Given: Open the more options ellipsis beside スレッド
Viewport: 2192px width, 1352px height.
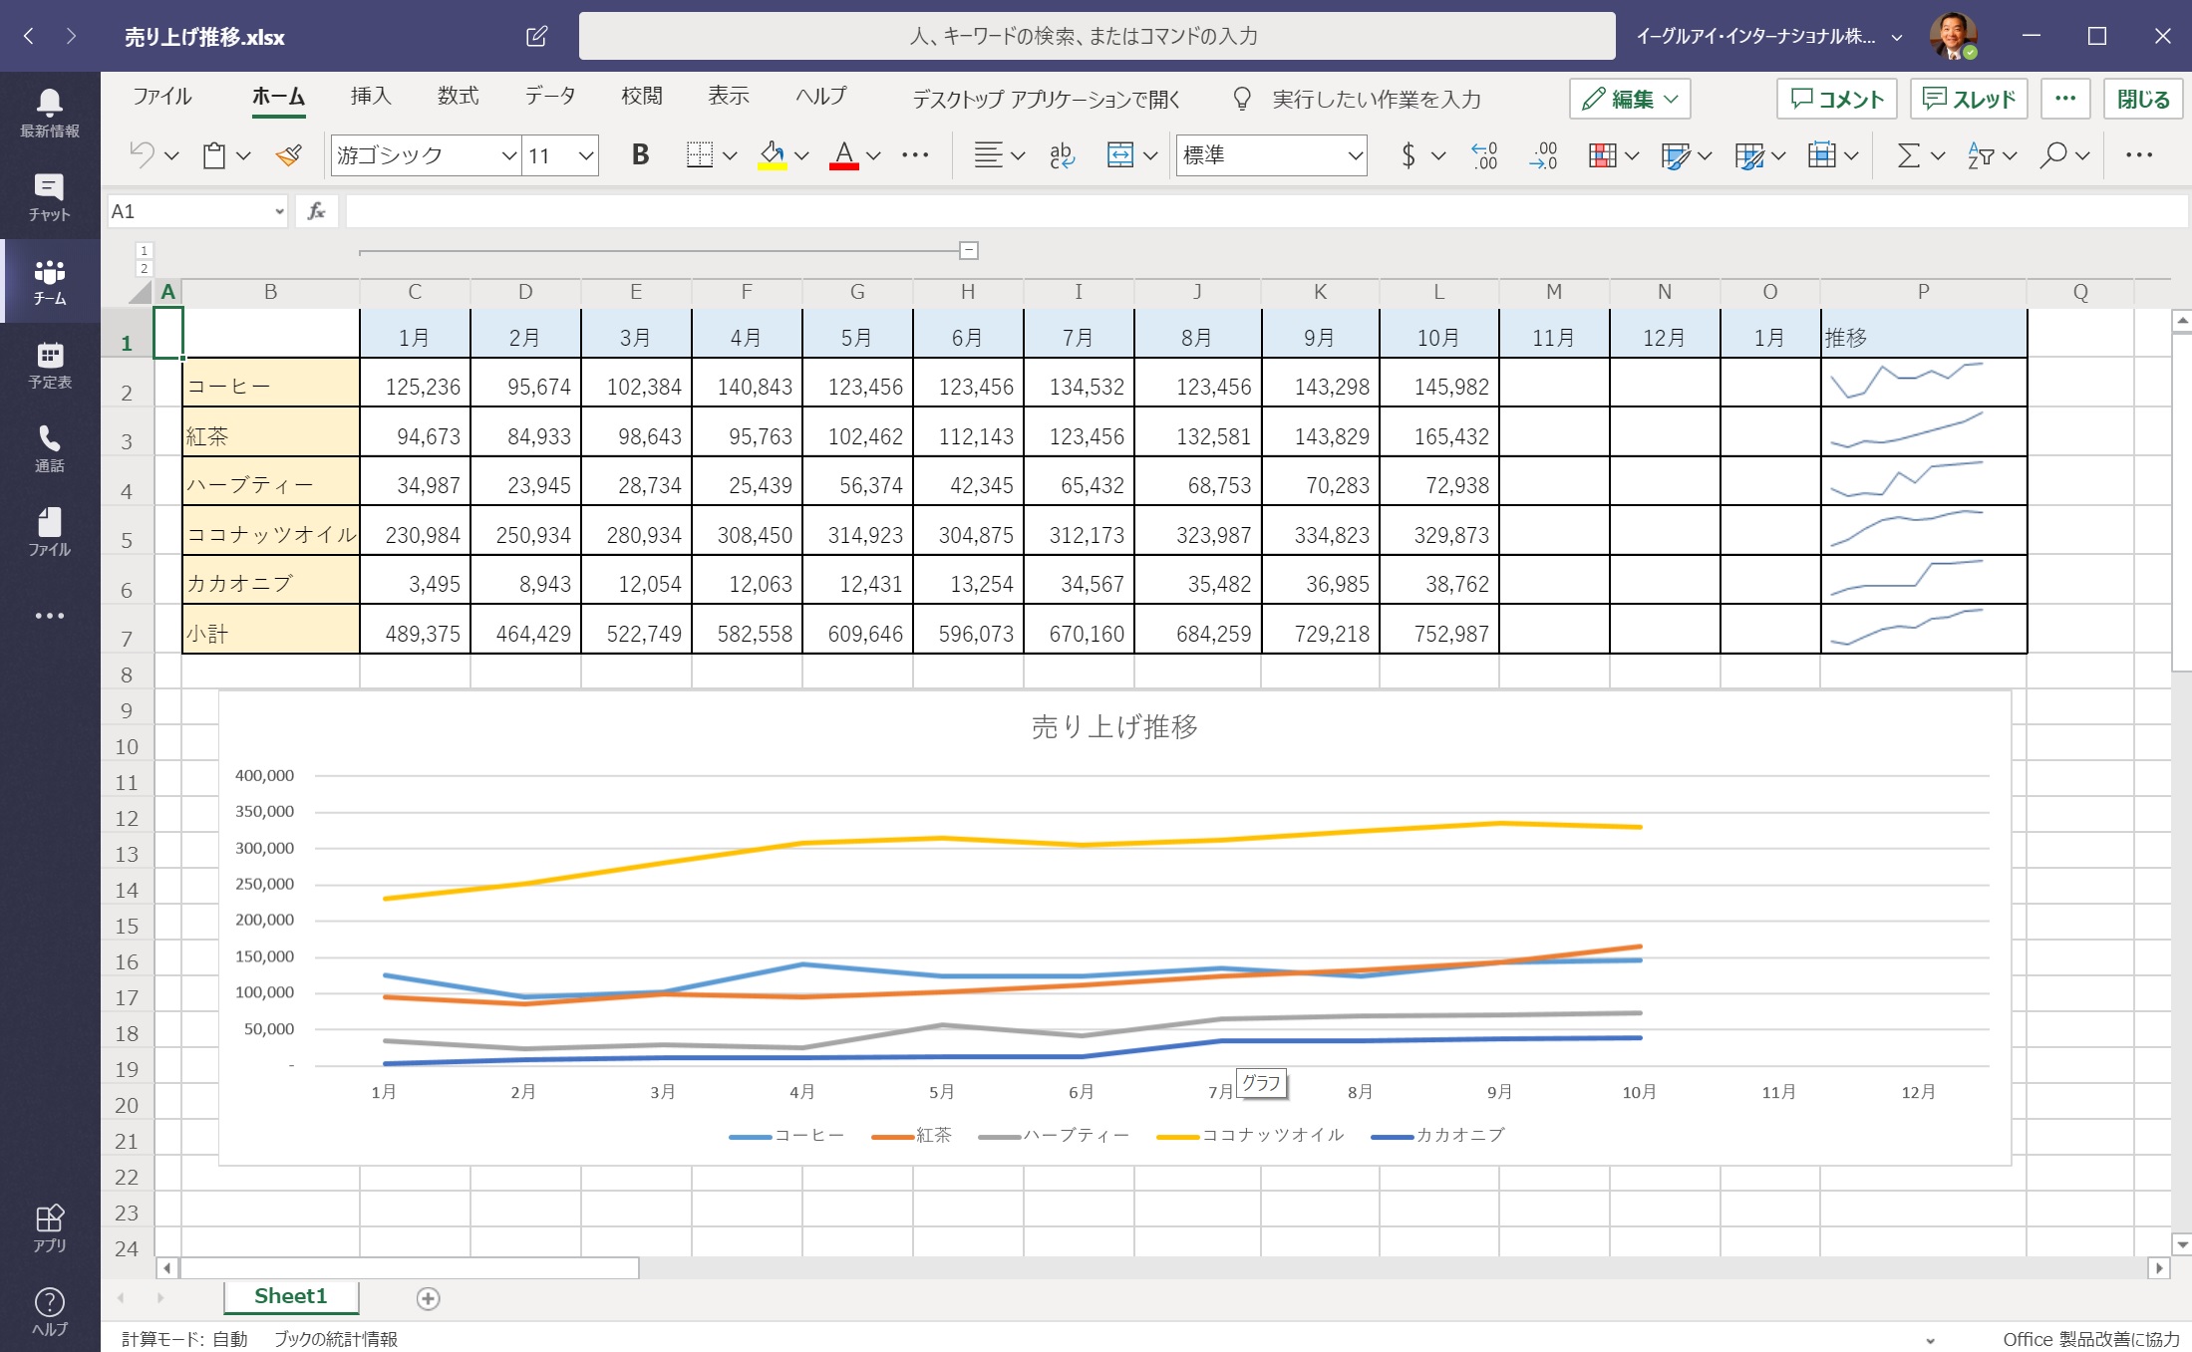Looking at the screenshot, I should coord(2065,99).
